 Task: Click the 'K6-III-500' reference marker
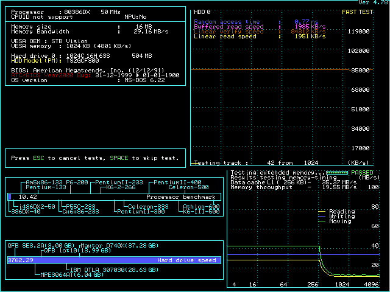pyautogui.click(x=201, y=212)
